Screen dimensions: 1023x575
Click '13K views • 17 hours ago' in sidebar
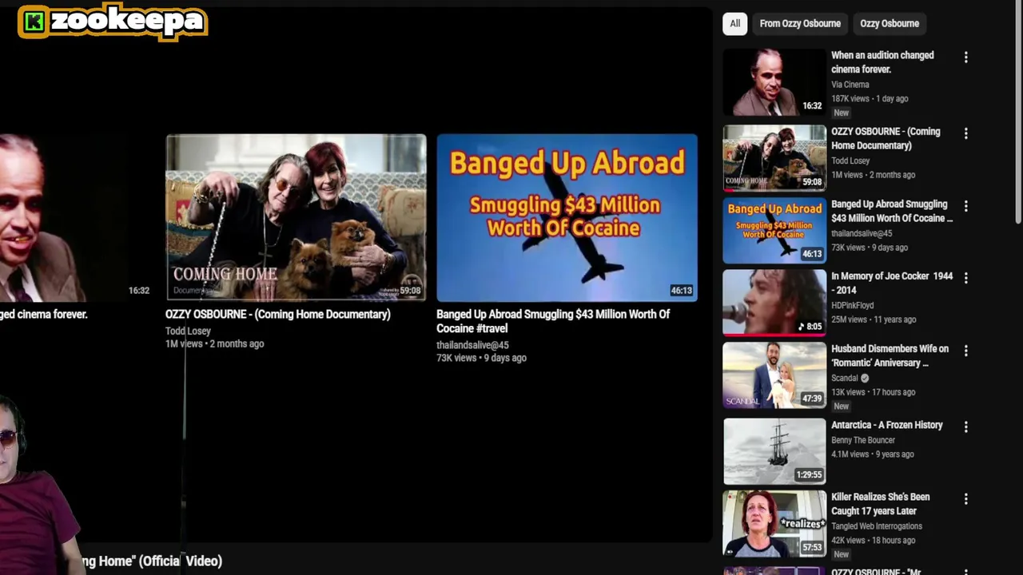tap(874, 392)
